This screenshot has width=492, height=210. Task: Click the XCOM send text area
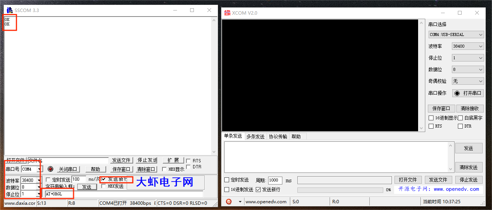[x=336, y=157]
